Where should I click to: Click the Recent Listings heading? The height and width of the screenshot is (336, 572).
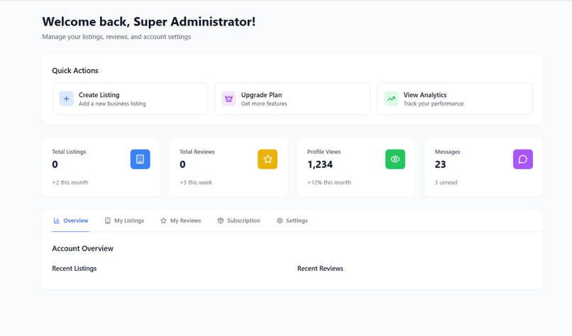pos(75,268)
